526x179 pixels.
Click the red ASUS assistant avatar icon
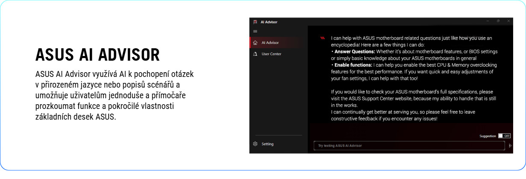click(323, 38)
